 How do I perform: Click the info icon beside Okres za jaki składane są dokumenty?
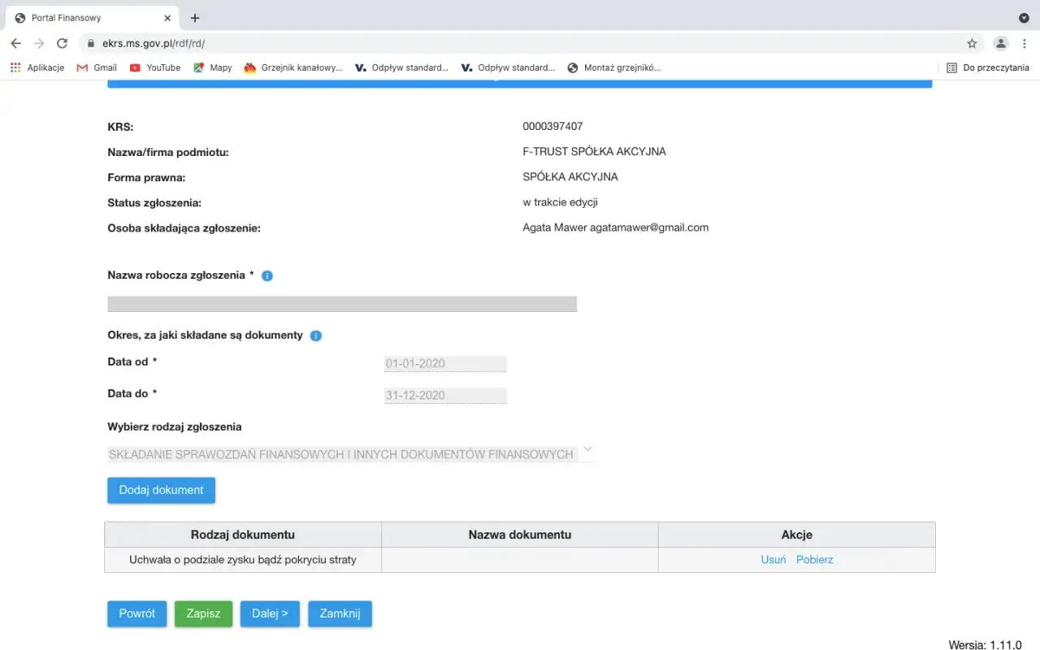(x=315, y=335)
